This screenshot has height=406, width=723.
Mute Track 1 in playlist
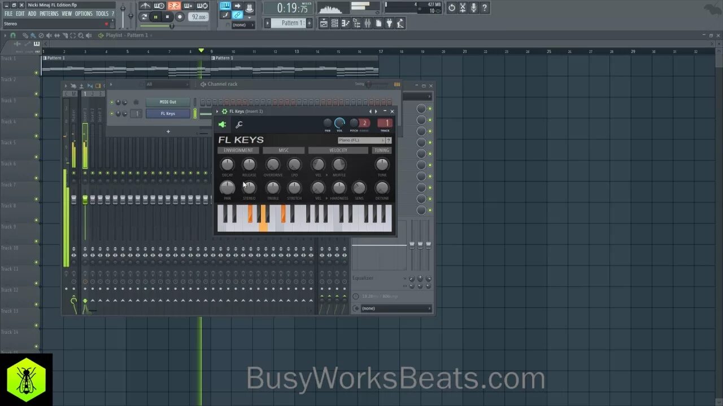36,73
